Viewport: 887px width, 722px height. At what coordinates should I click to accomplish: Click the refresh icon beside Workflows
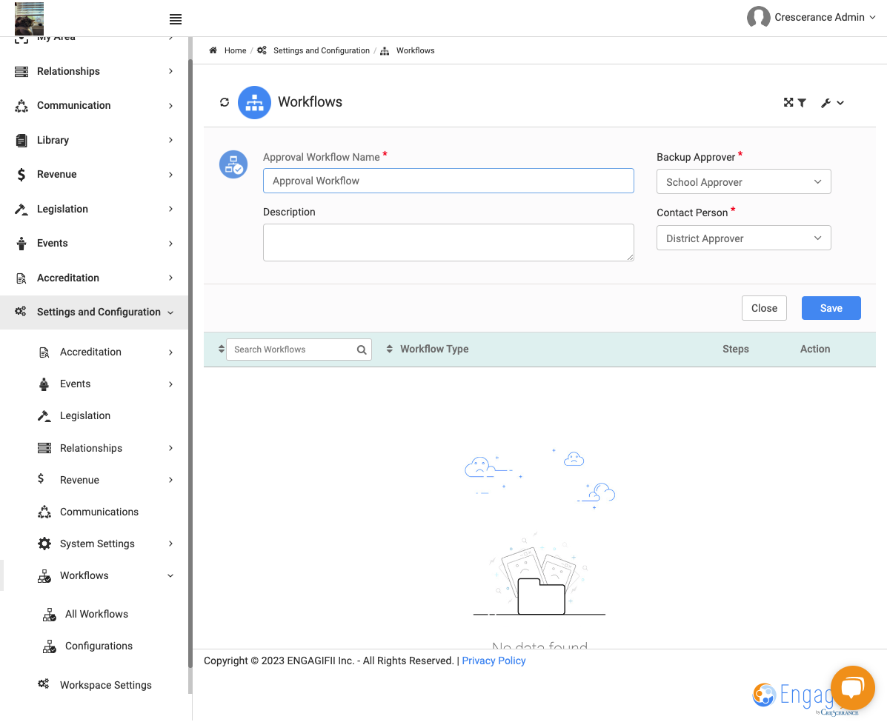(225, 102)
